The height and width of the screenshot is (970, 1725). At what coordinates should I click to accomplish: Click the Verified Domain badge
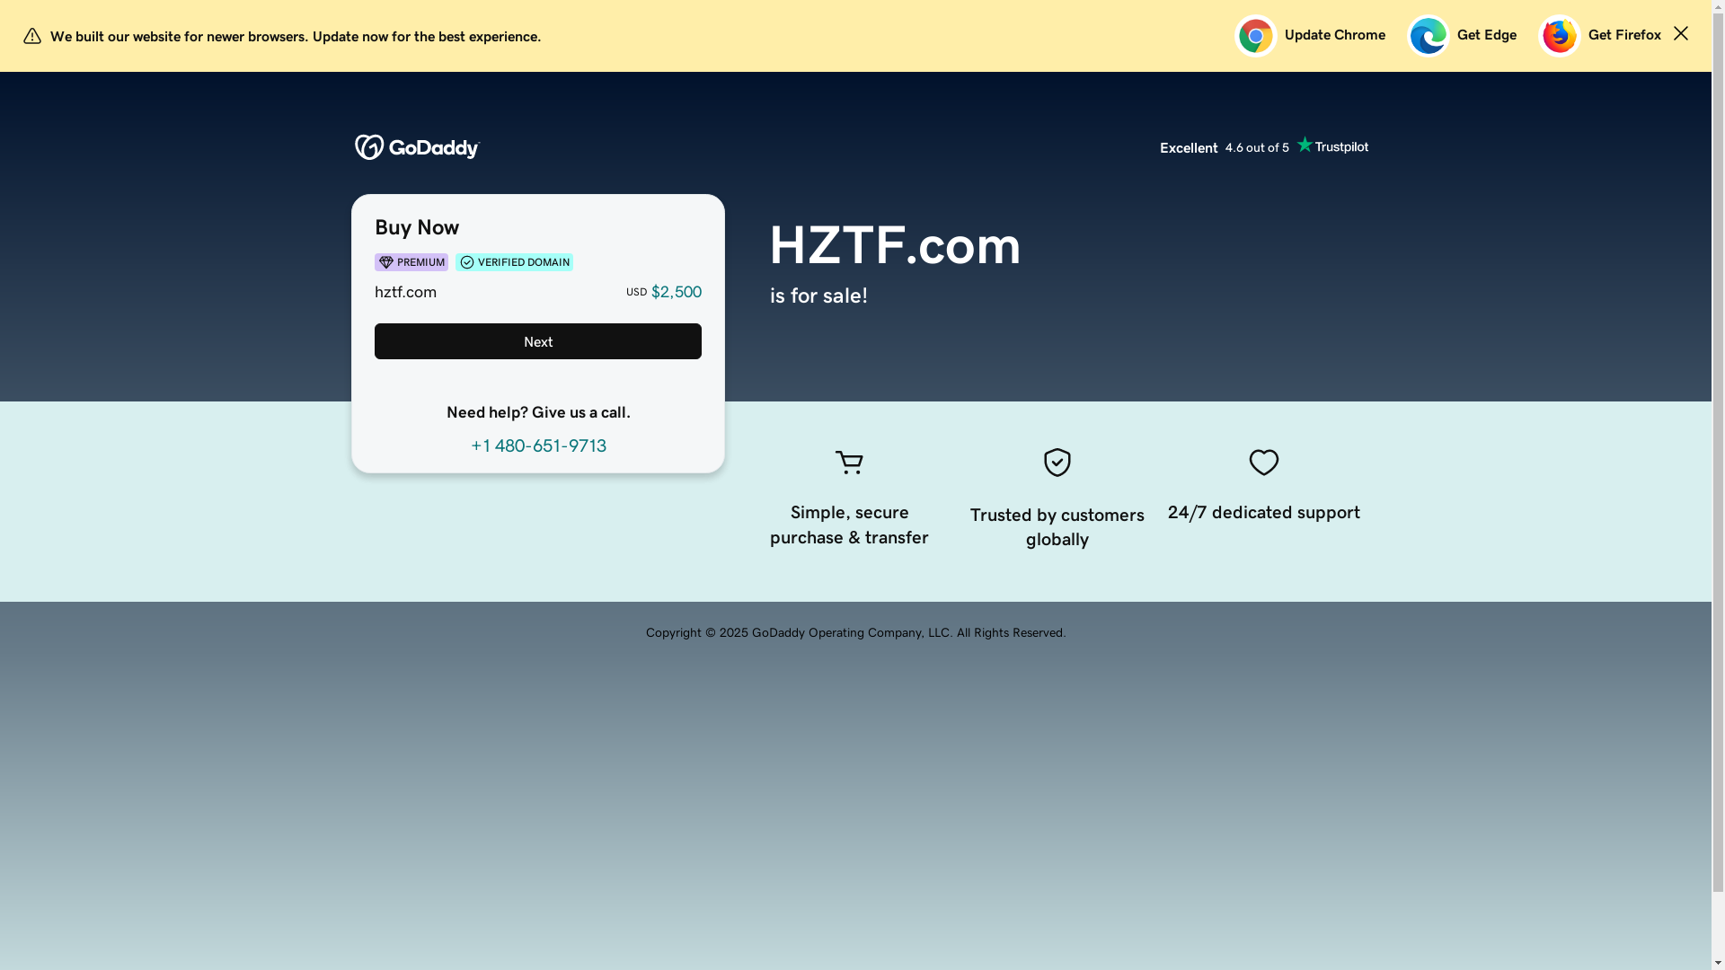coord(514,262)
